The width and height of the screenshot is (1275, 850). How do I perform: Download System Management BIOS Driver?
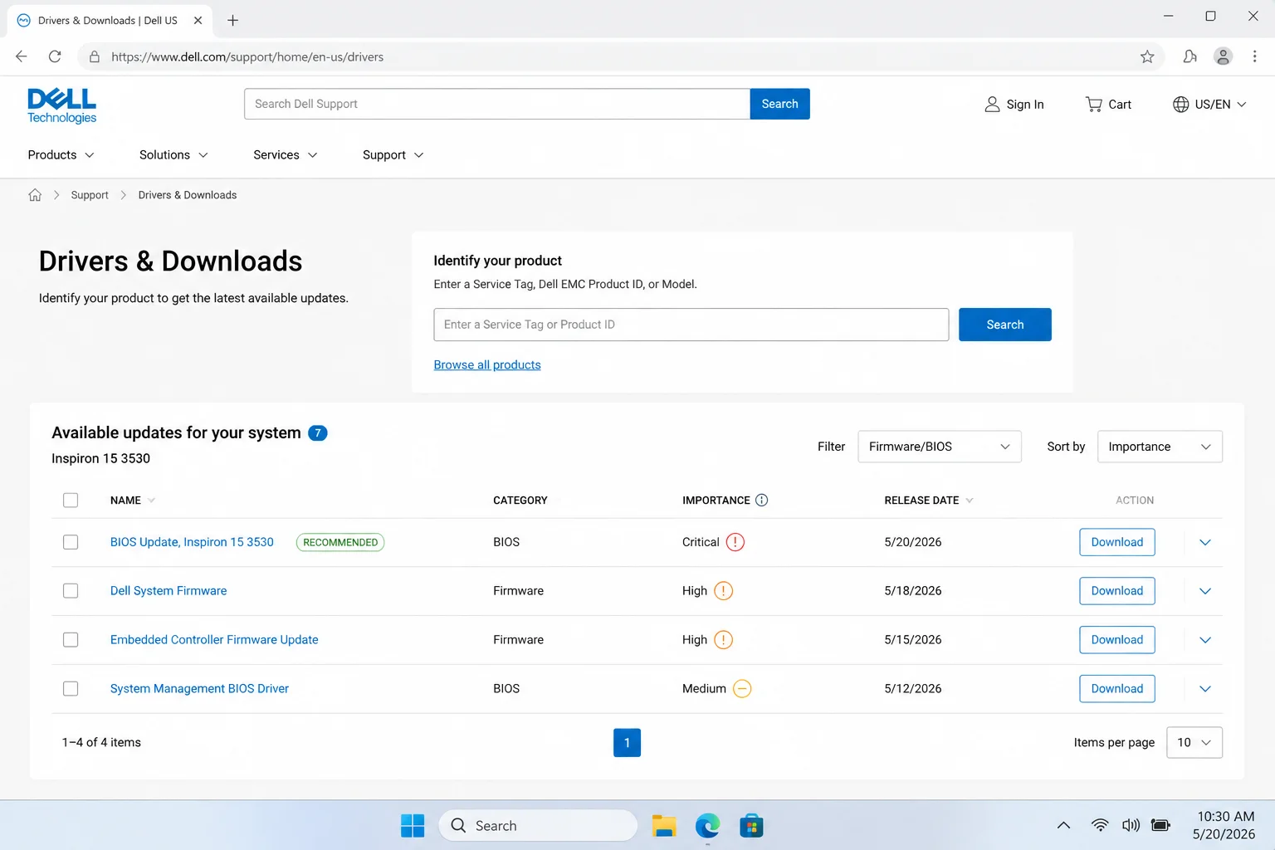[1116, 689]
